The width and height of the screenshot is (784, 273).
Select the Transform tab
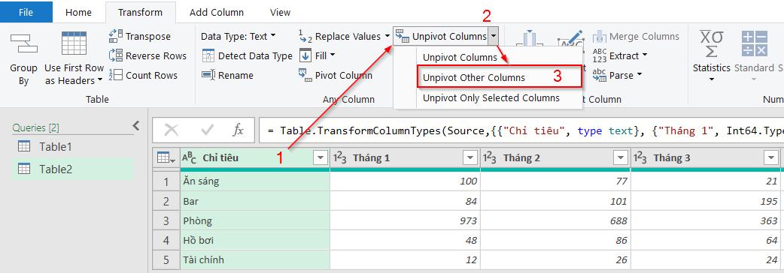click(140, 13)
